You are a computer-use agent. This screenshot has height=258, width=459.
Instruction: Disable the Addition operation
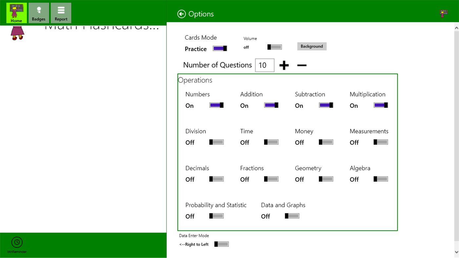271,105
